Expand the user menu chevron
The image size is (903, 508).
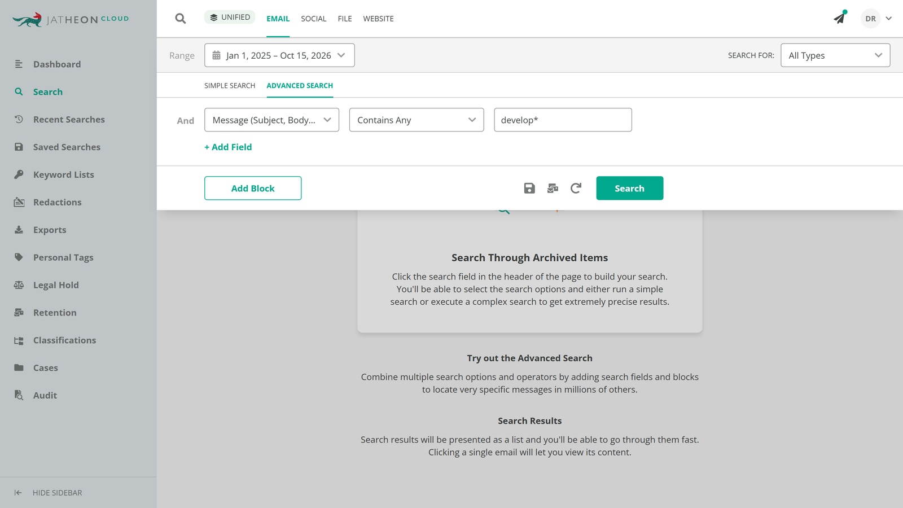(889, 19)
